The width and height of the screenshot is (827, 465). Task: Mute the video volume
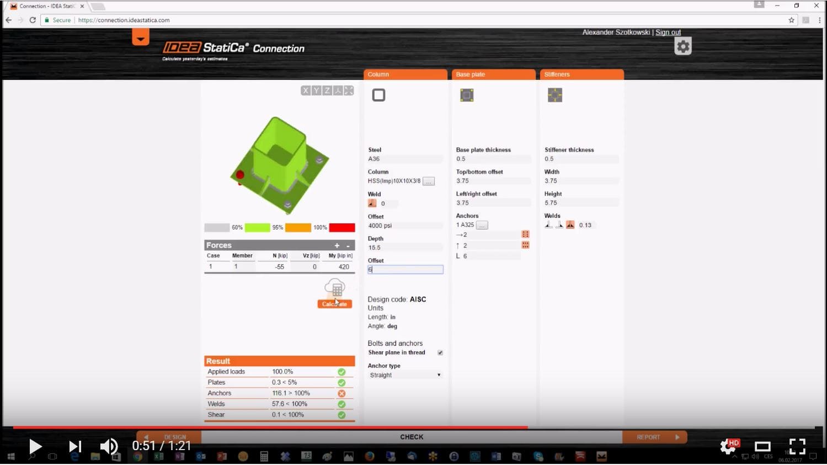(109, 446)
